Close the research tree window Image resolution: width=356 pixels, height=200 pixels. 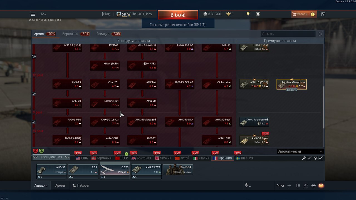click(321, 34)
